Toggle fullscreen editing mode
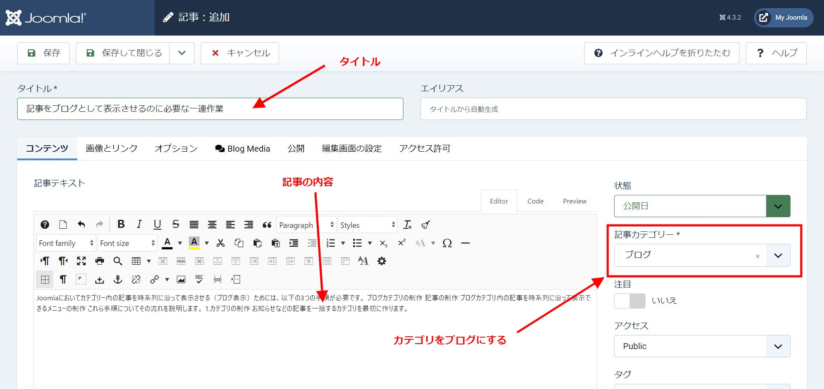 point(81,261)
